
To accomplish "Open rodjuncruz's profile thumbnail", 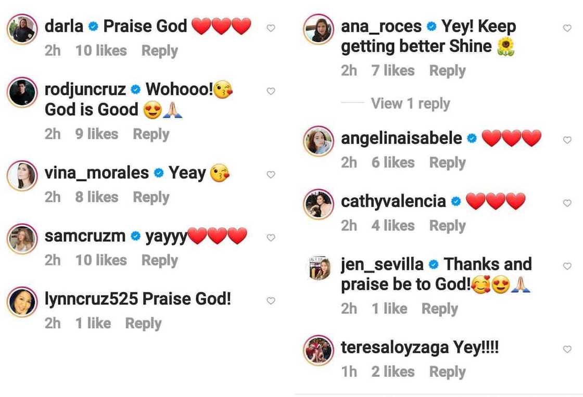I will pyautogui.click(x=21, y=91).
